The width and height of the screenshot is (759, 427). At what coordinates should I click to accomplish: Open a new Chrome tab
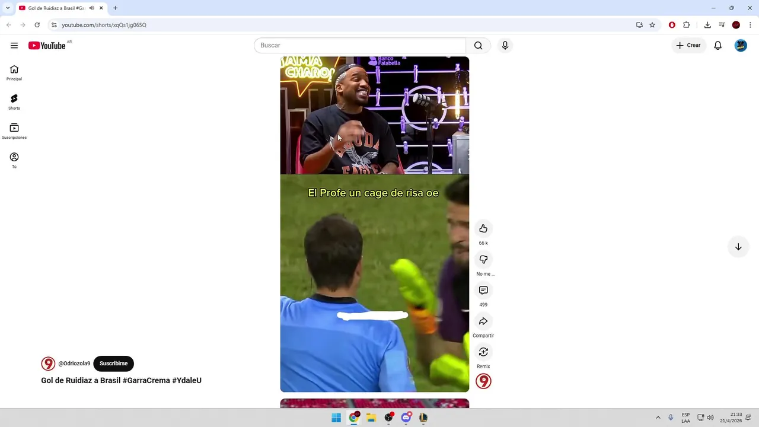click(x=116, y=8)
